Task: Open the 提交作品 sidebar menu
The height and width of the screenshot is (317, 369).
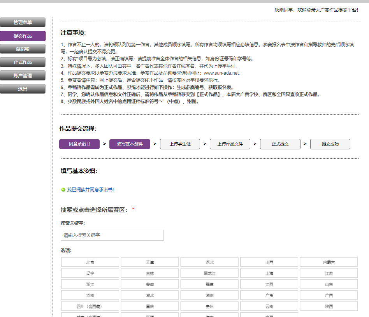Action: click(23, 36)
